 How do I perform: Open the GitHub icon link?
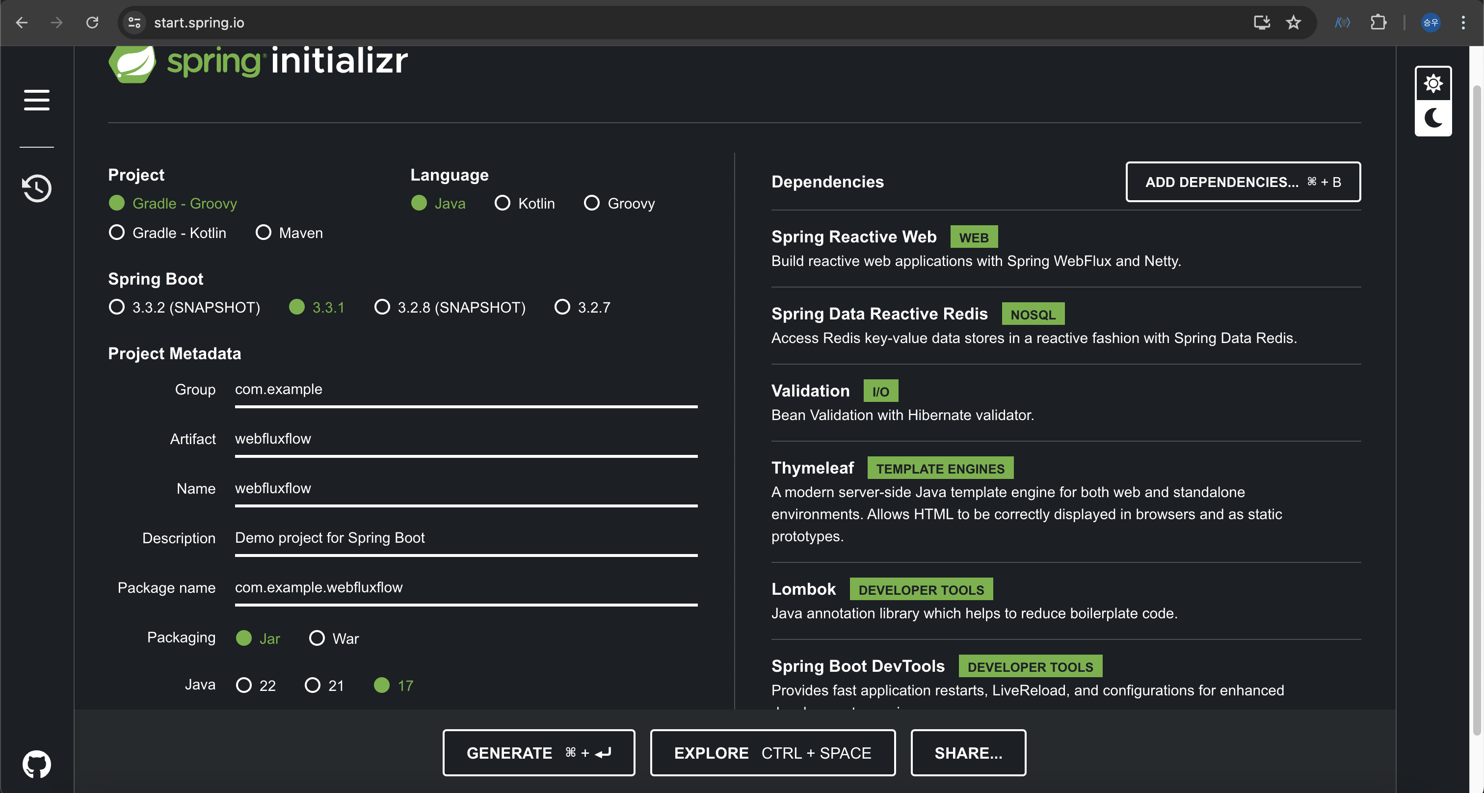click(36, 764)
